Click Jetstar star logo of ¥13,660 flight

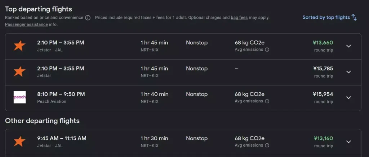tap(19, 46)
